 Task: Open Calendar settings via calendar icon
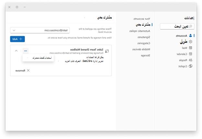(x=190, y=54)
